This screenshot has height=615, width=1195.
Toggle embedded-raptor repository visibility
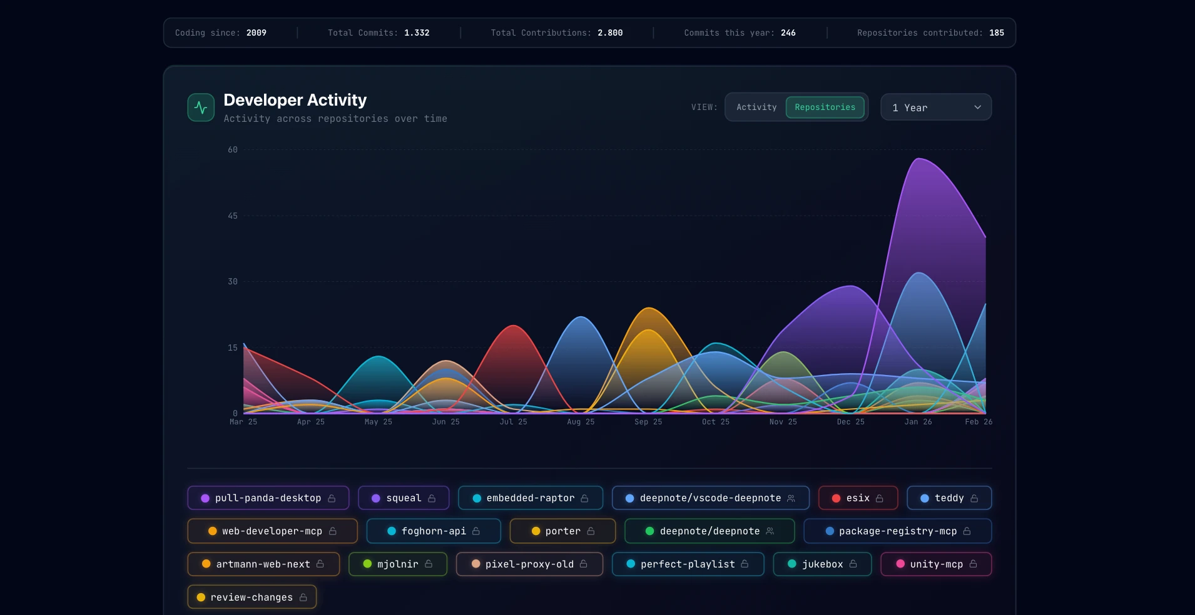point(529,498)
